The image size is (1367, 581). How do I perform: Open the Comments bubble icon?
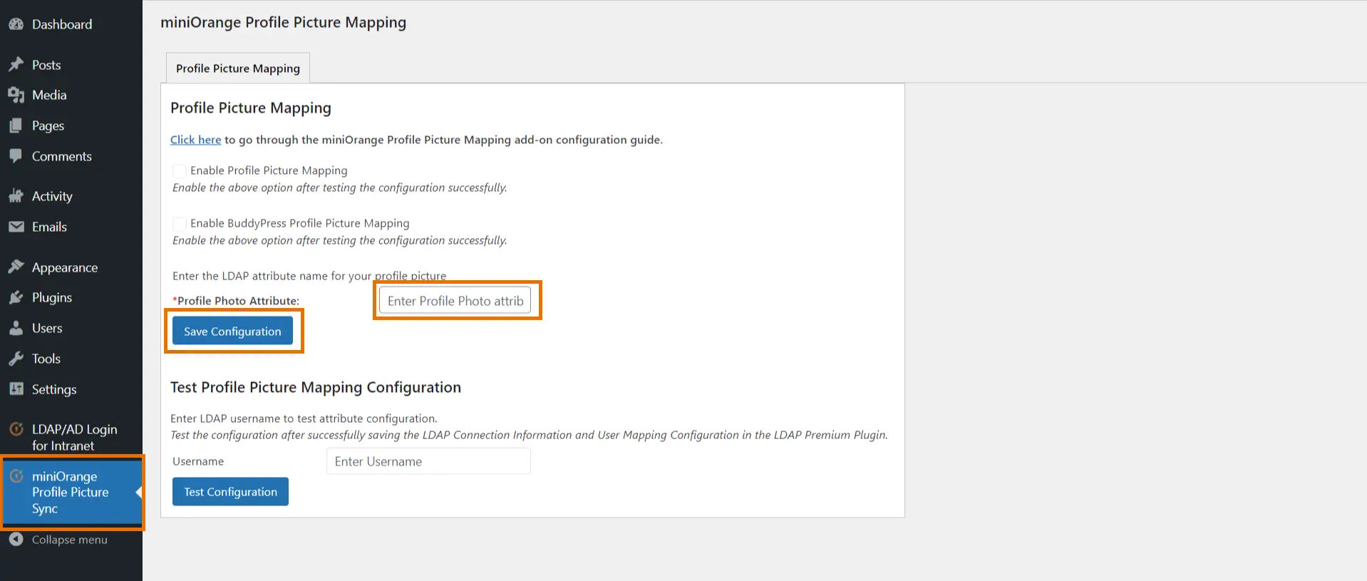(16, 156)
